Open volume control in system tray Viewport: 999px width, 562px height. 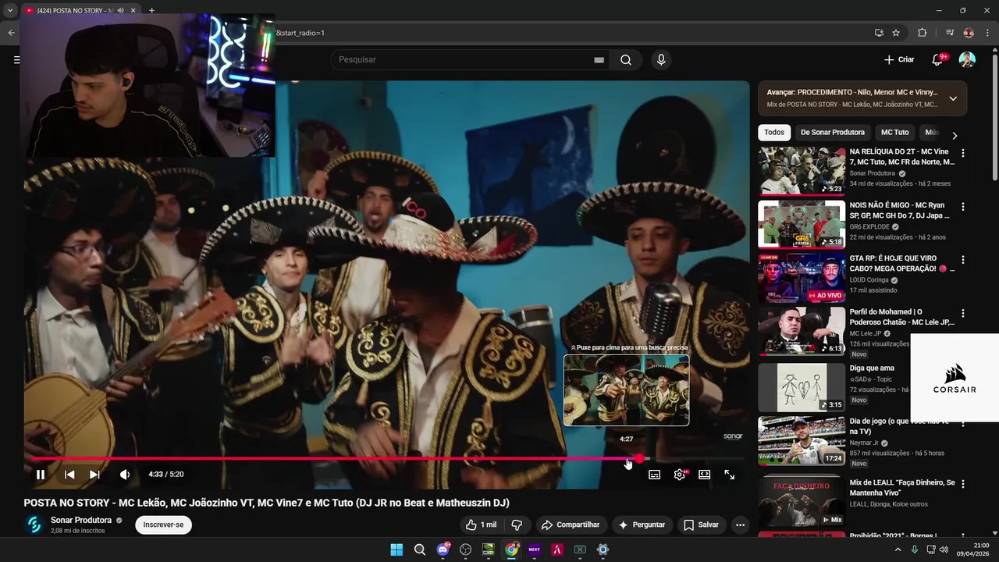point(944,550)
